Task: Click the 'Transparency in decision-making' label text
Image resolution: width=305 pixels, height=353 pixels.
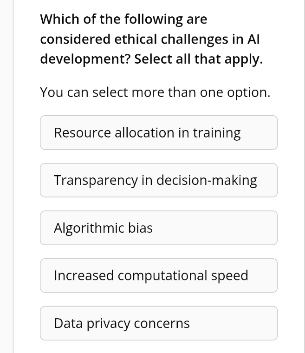Action: (x=155, y=180)
